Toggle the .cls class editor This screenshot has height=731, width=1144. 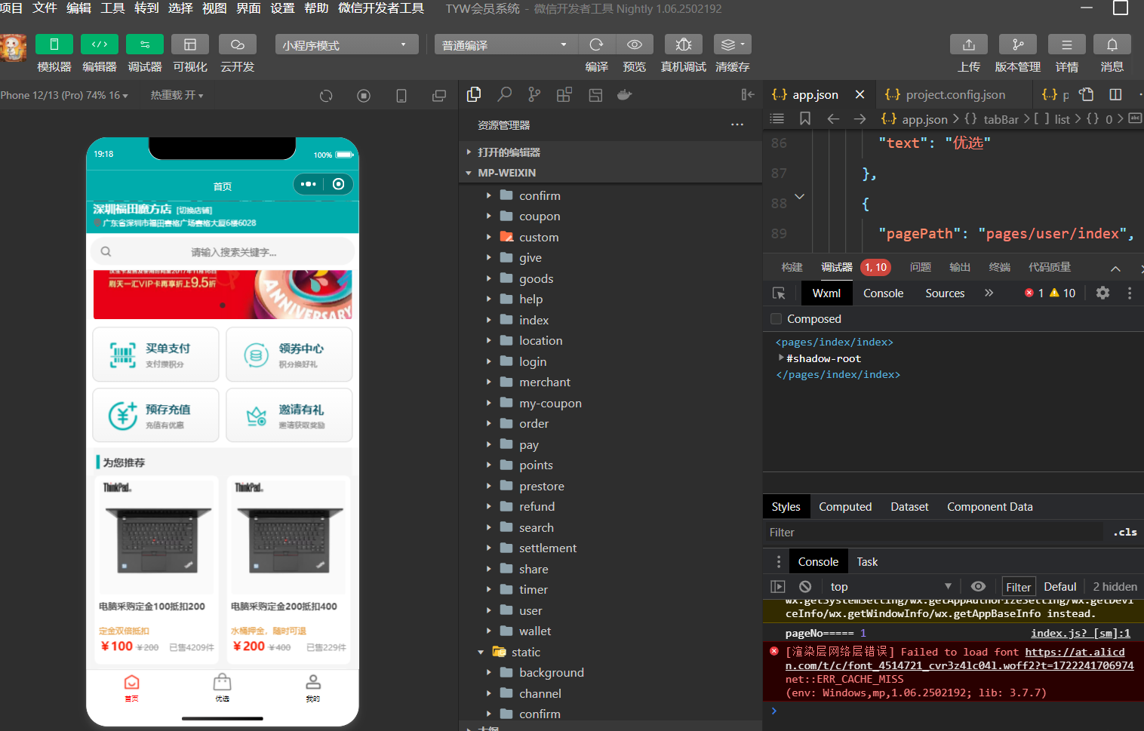(1125, 532)
